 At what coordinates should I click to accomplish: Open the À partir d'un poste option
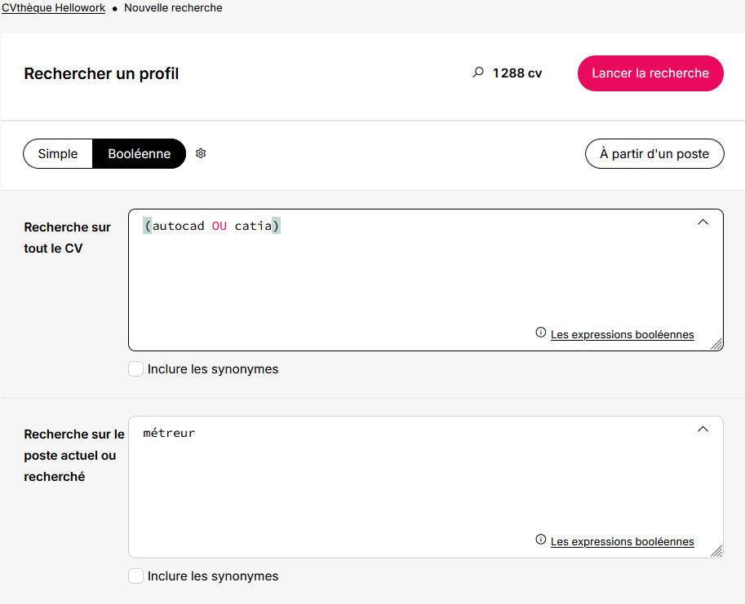click(654, 154)
